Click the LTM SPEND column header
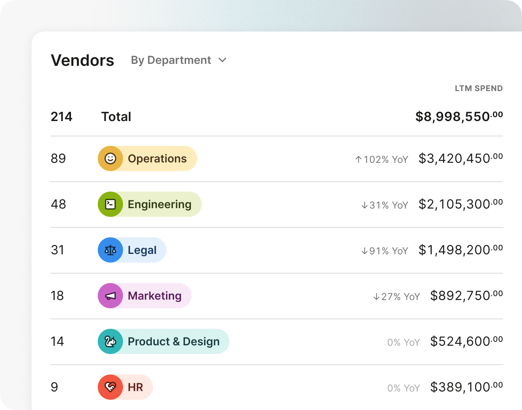Screen dimensions: 522x410 [478, 88]
